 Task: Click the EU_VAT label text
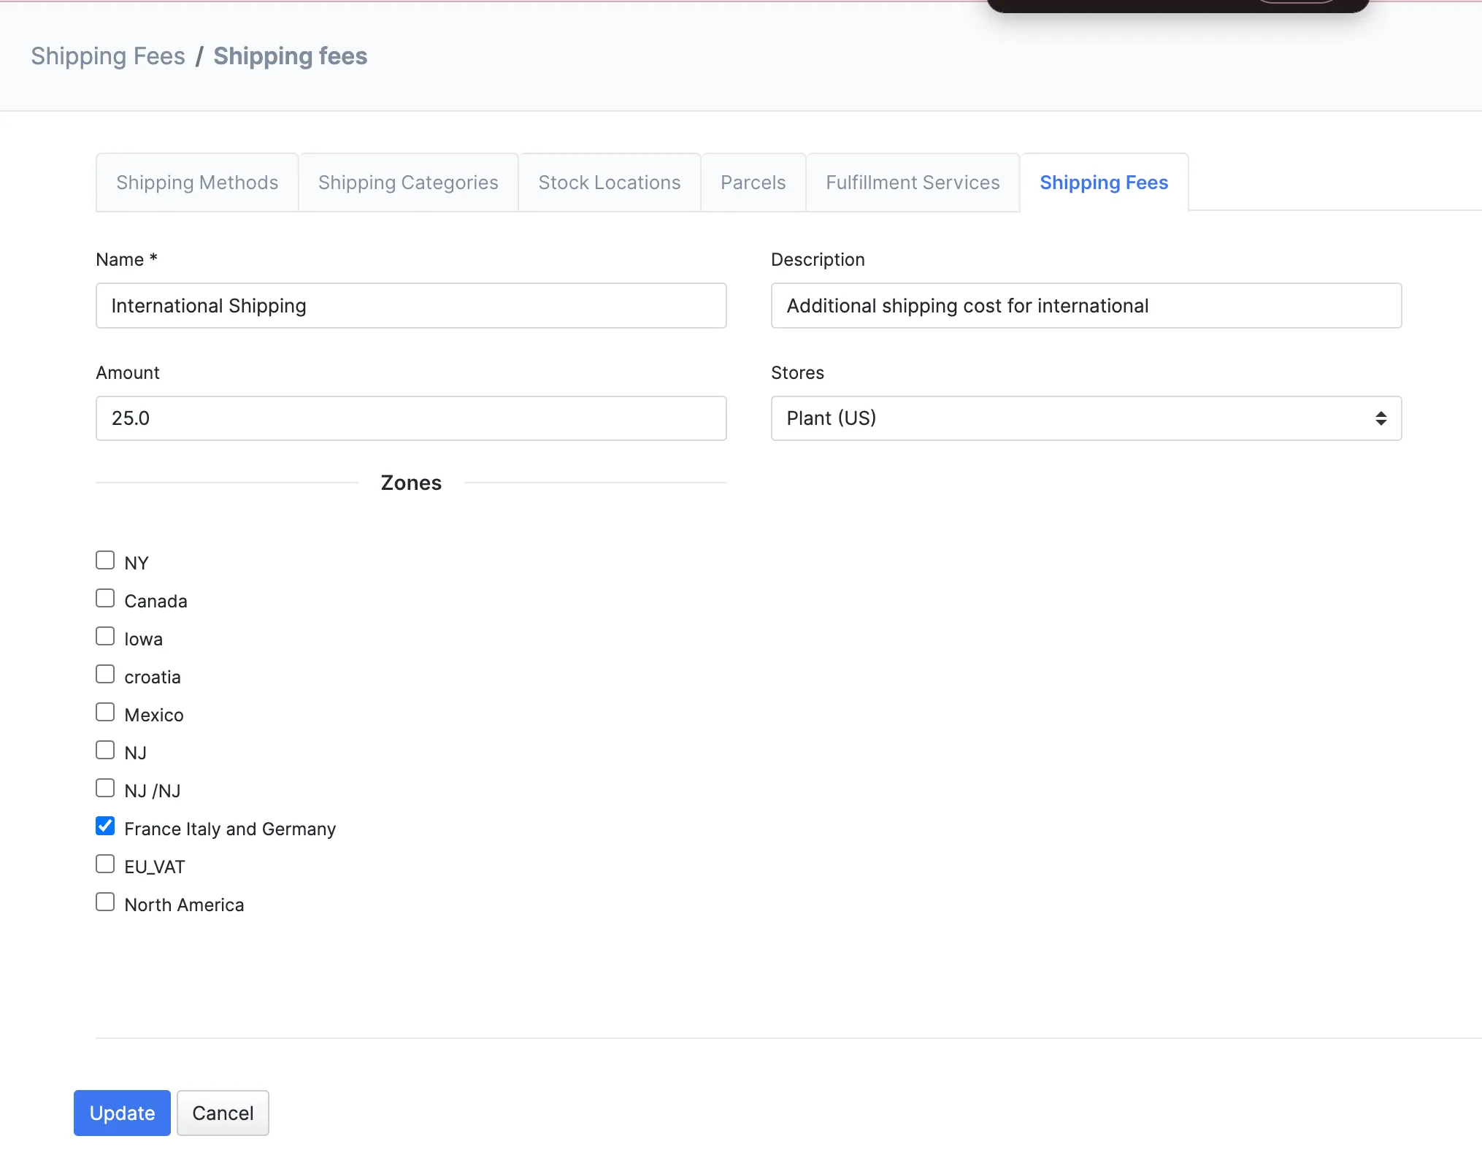pyautogui.click(x=155, y=867)
